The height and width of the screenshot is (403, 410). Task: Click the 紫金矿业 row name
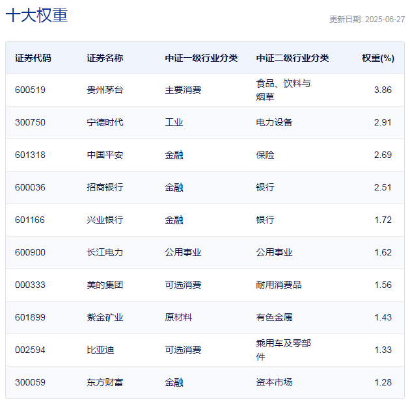105,317
